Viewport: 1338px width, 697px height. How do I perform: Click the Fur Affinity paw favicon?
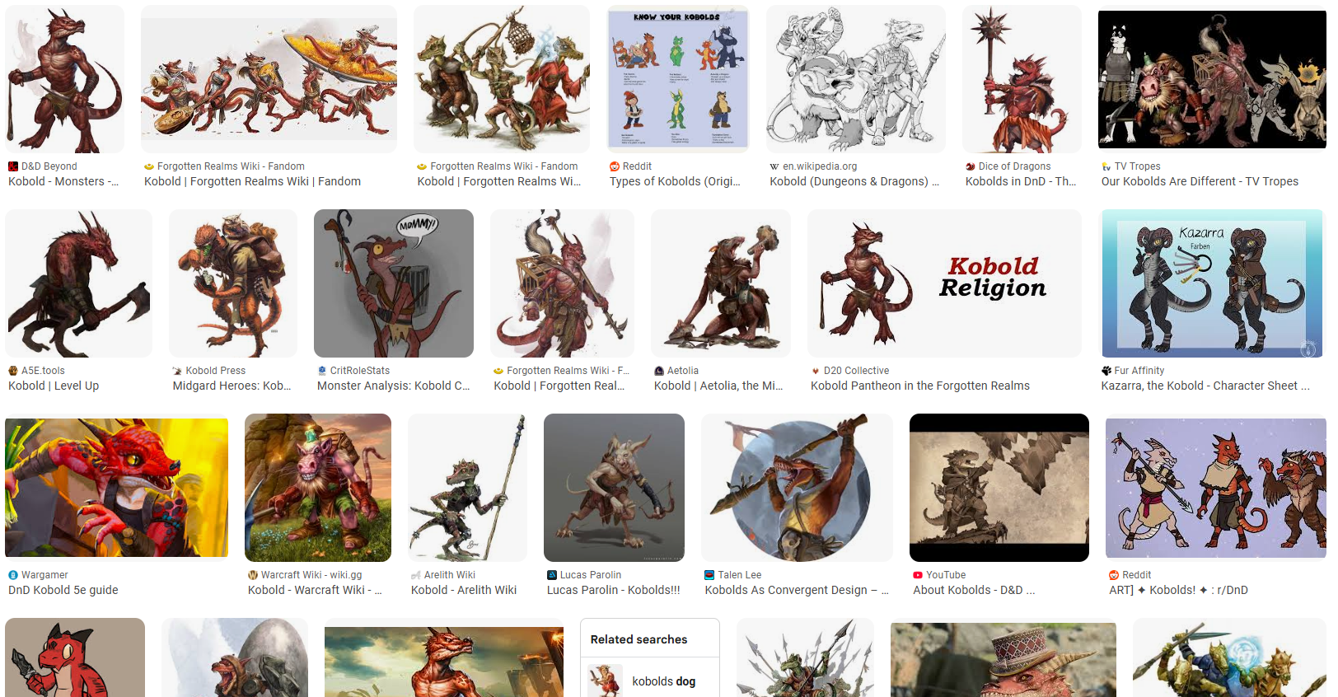point(1106,371)
